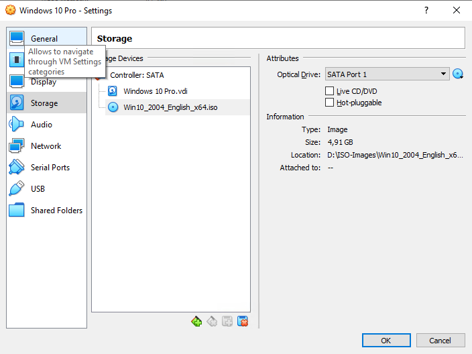Click the System chip icon in sidebar
Image resolution: width=472 pixels, height=354 pixels.
tap(17, 59)
